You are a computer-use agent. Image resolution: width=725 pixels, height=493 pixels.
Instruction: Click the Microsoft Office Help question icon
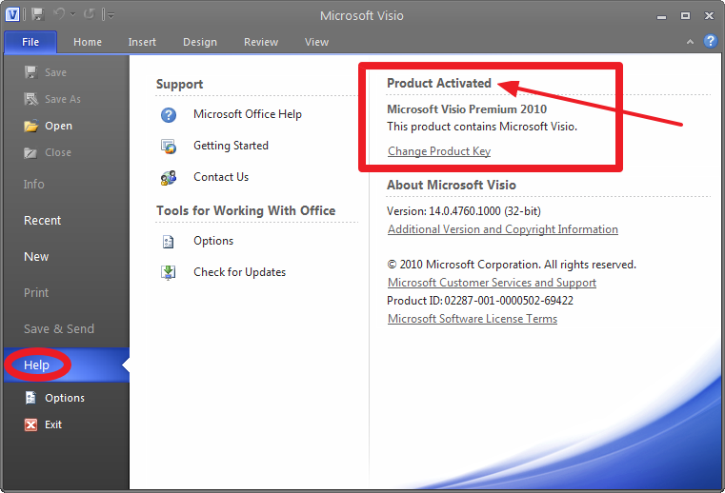169,114
